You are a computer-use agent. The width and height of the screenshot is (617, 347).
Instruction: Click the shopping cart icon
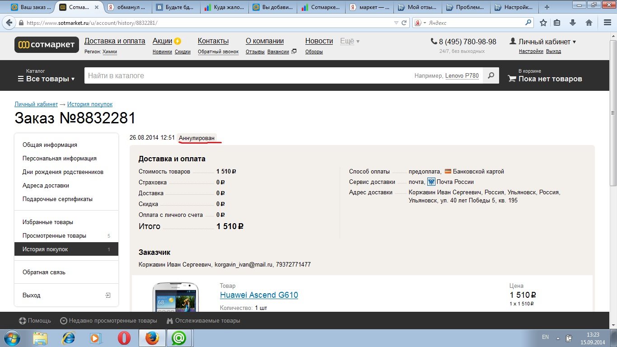click(512, 79)
